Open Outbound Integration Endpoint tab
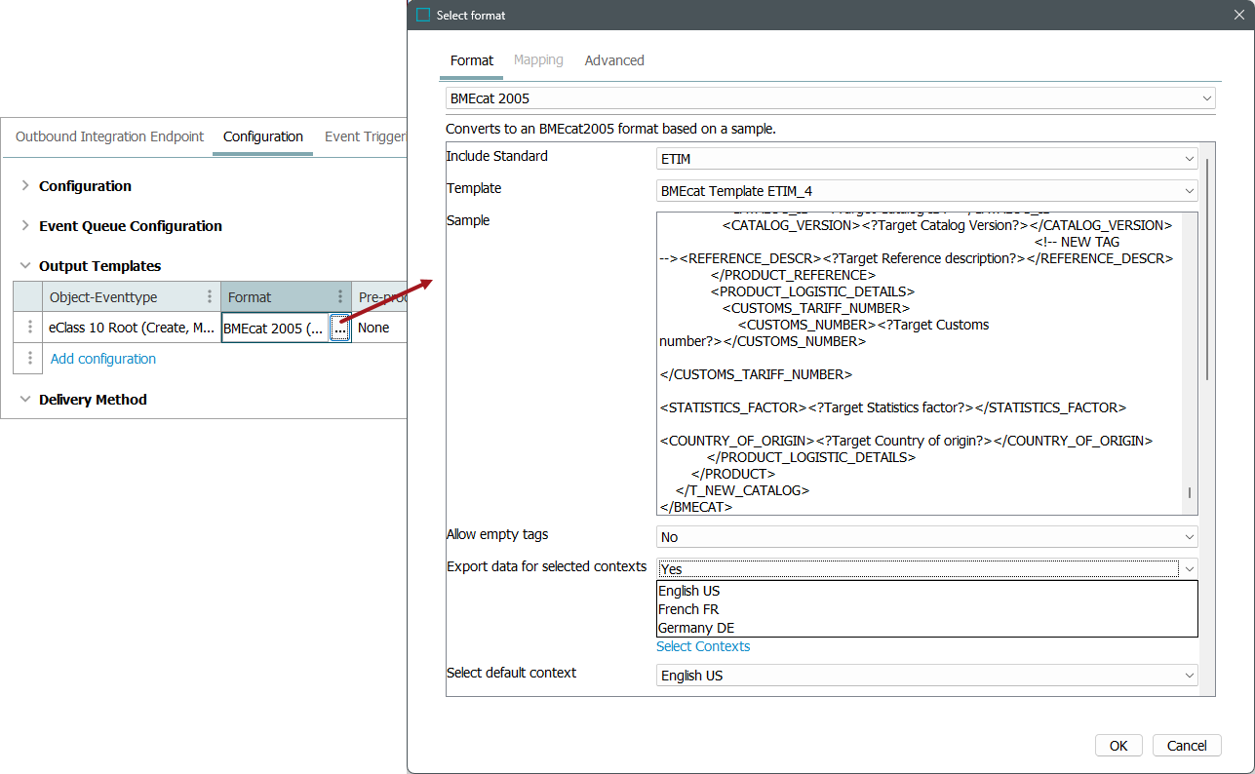Viewport: 1255px width, 774px height. tap(109, 136)
